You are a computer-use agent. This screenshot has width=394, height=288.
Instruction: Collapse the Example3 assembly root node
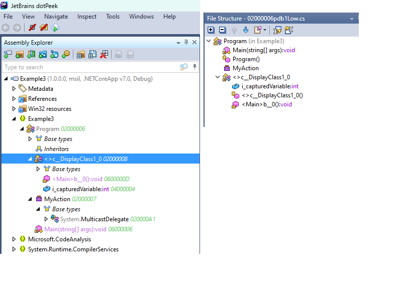coord(6,79)
